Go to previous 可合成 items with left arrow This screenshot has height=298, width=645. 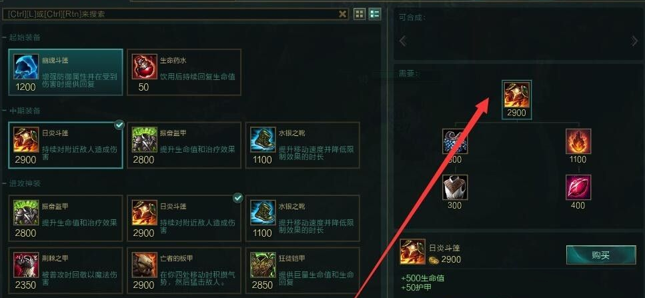(403, 41)
